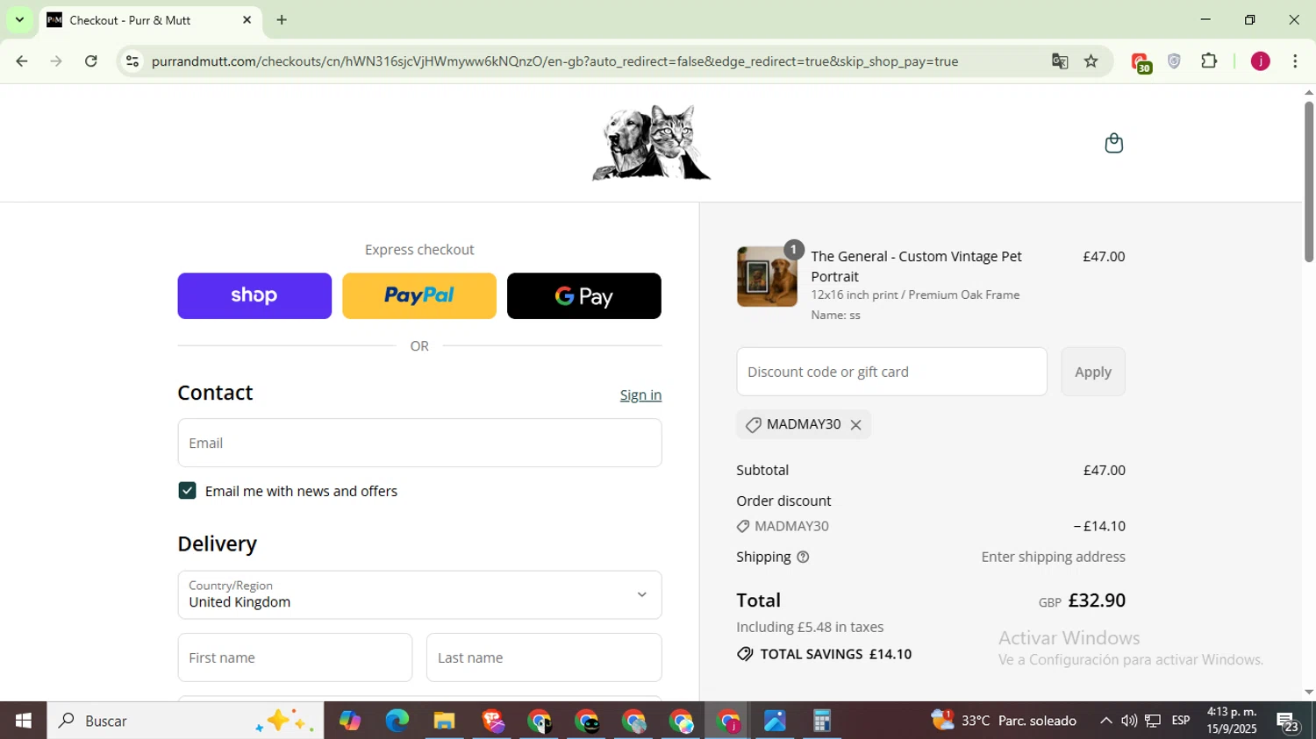Screen dimensions: 1316x739
Task: Click the shipping info question mark icon
Action: coord(802,557)
